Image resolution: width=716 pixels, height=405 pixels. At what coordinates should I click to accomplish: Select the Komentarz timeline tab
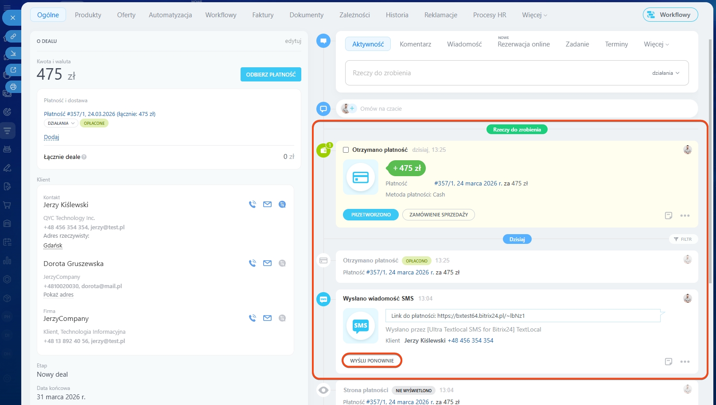point(415,44)
